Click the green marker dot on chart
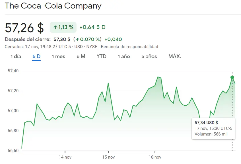Viewport: 241px width, 164px height. point(232,77)
